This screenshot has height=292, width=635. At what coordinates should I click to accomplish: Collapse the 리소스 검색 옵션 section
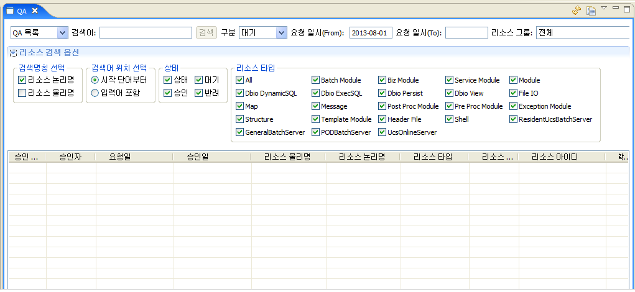pyautogui.click(x=13, y=53)
